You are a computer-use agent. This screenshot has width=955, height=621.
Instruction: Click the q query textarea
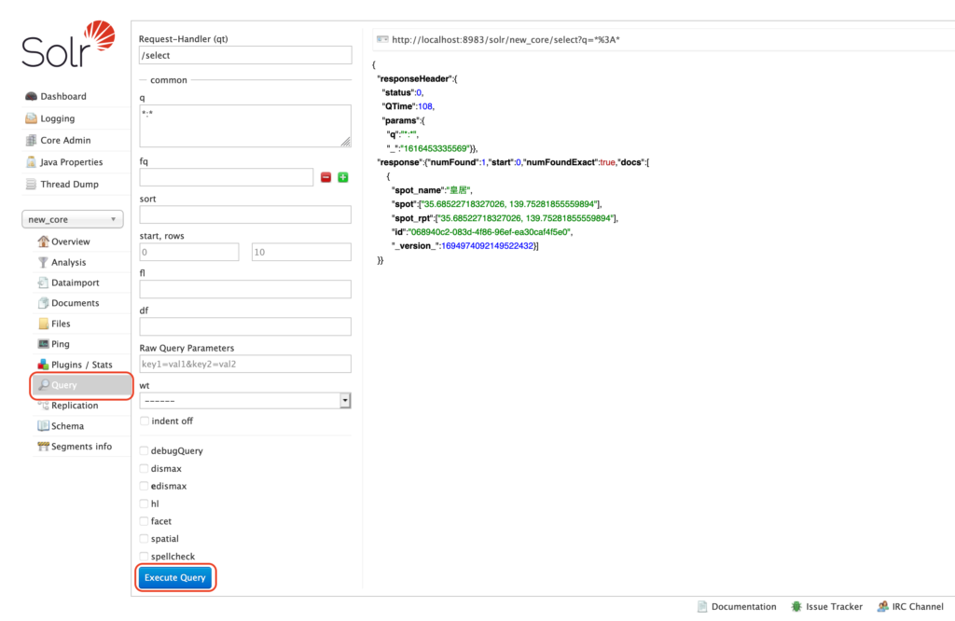245,126
